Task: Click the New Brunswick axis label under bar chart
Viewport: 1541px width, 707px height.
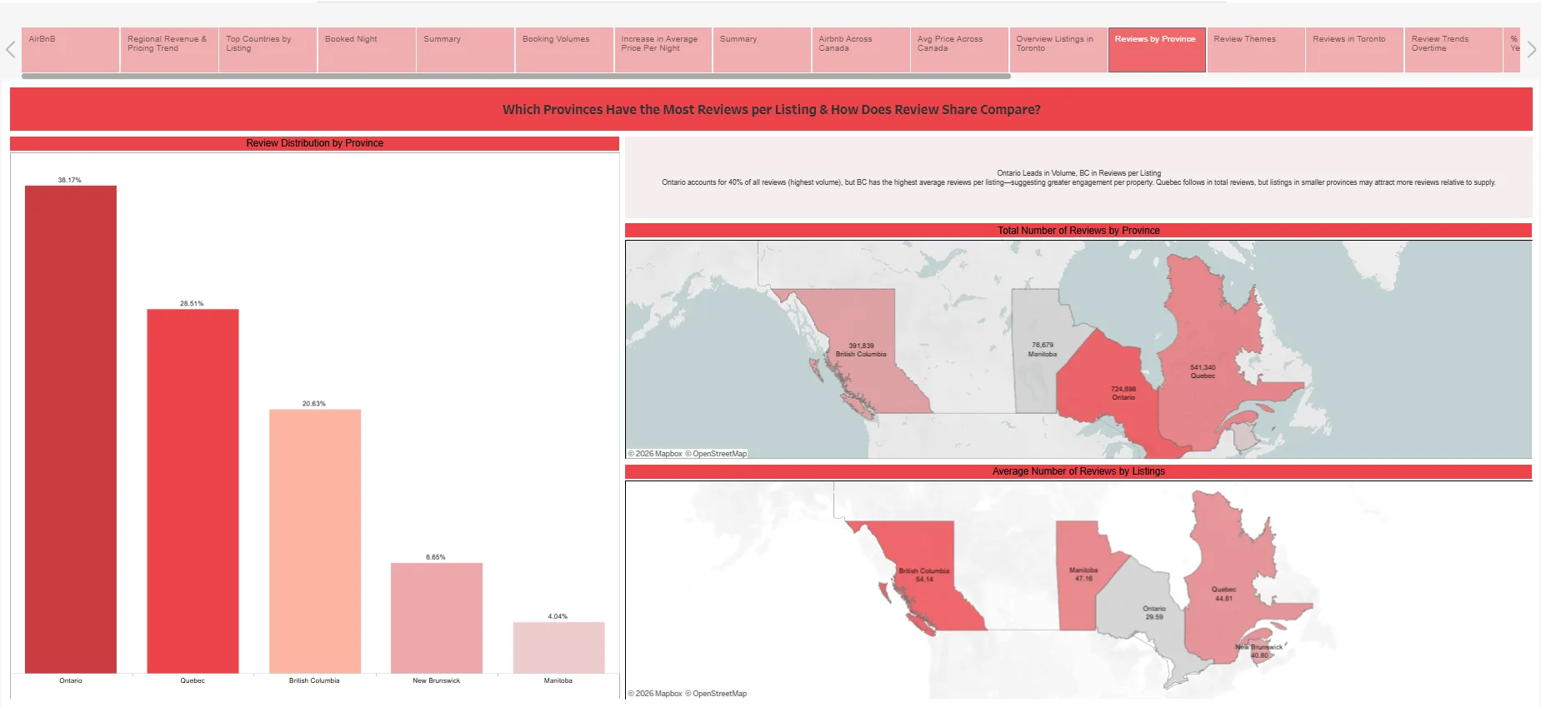Action: click(x=436, y=680)
